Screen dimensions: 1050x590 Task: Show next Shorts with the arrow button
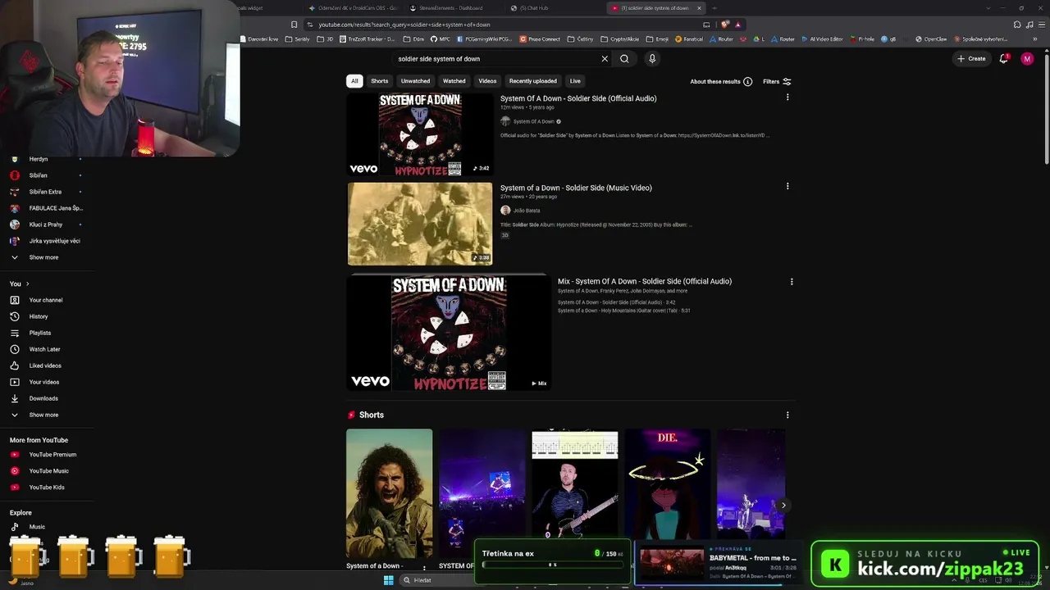(783, 505)
